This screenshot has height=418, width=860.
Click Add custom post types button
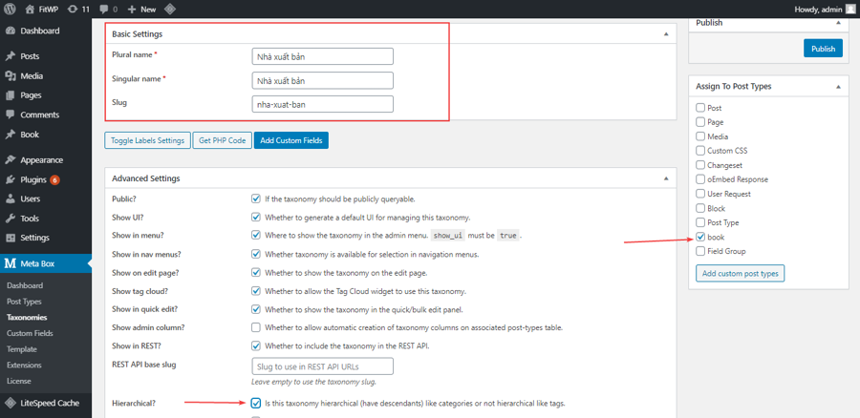click(740, 273)
